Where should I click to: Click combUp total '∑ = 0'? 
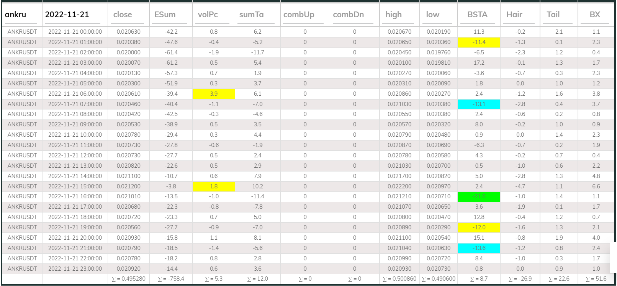[305, 279]
